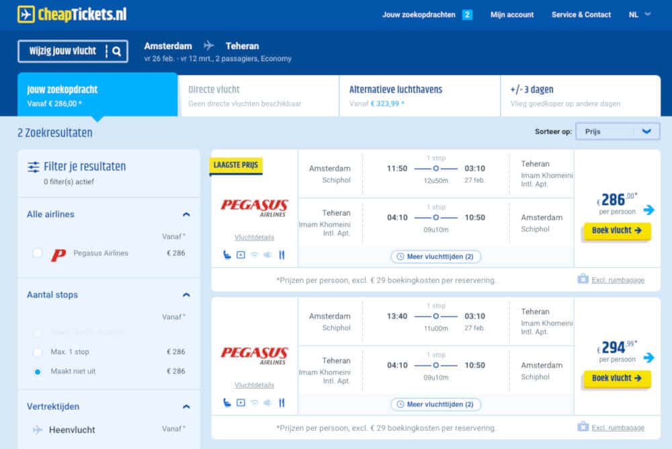Screen dimensions: 672x449
Task: Select the Max. 1 stop radio option
Action: 38,352
